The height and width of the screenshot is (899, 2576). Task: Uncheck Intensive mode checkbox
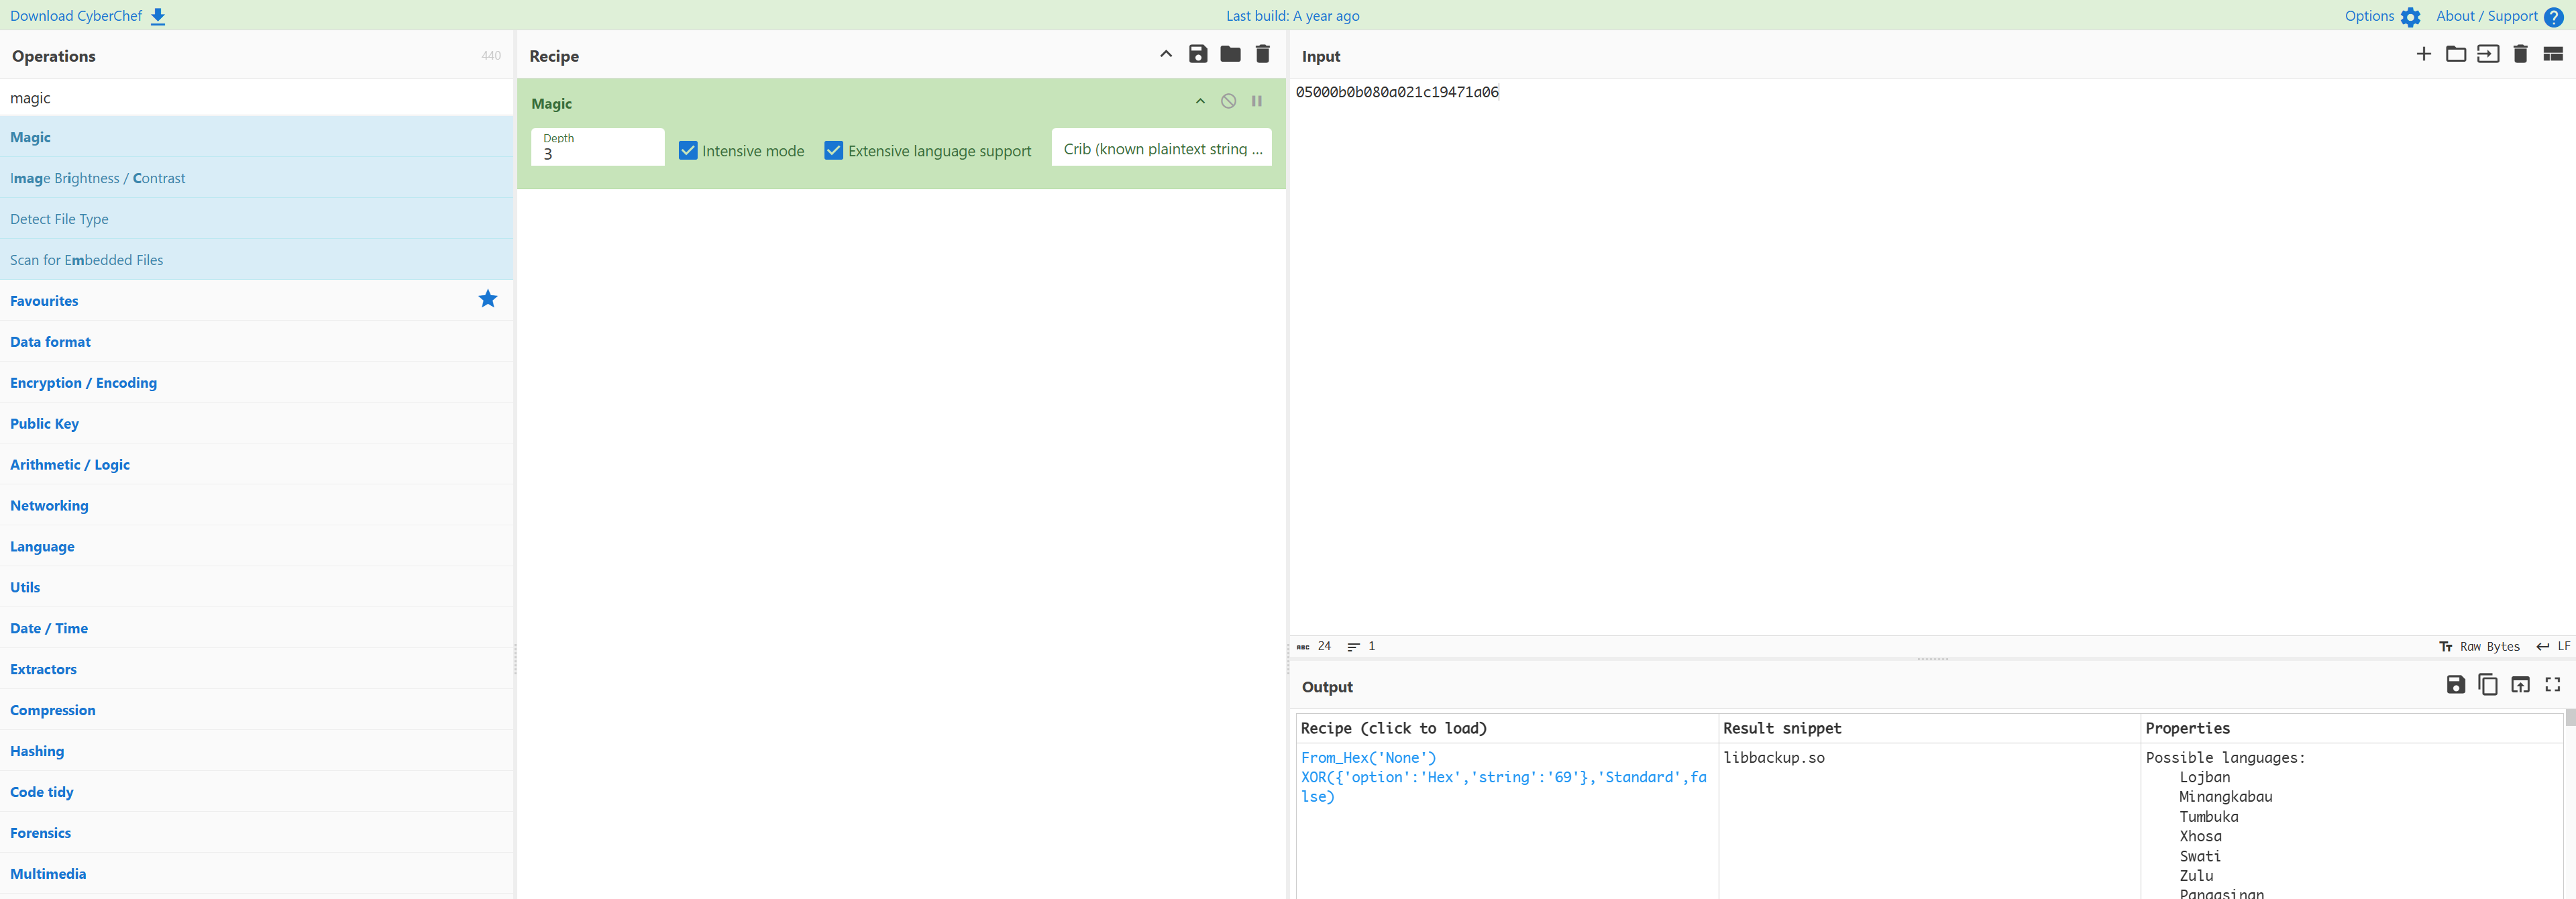(x=688, y=151)
